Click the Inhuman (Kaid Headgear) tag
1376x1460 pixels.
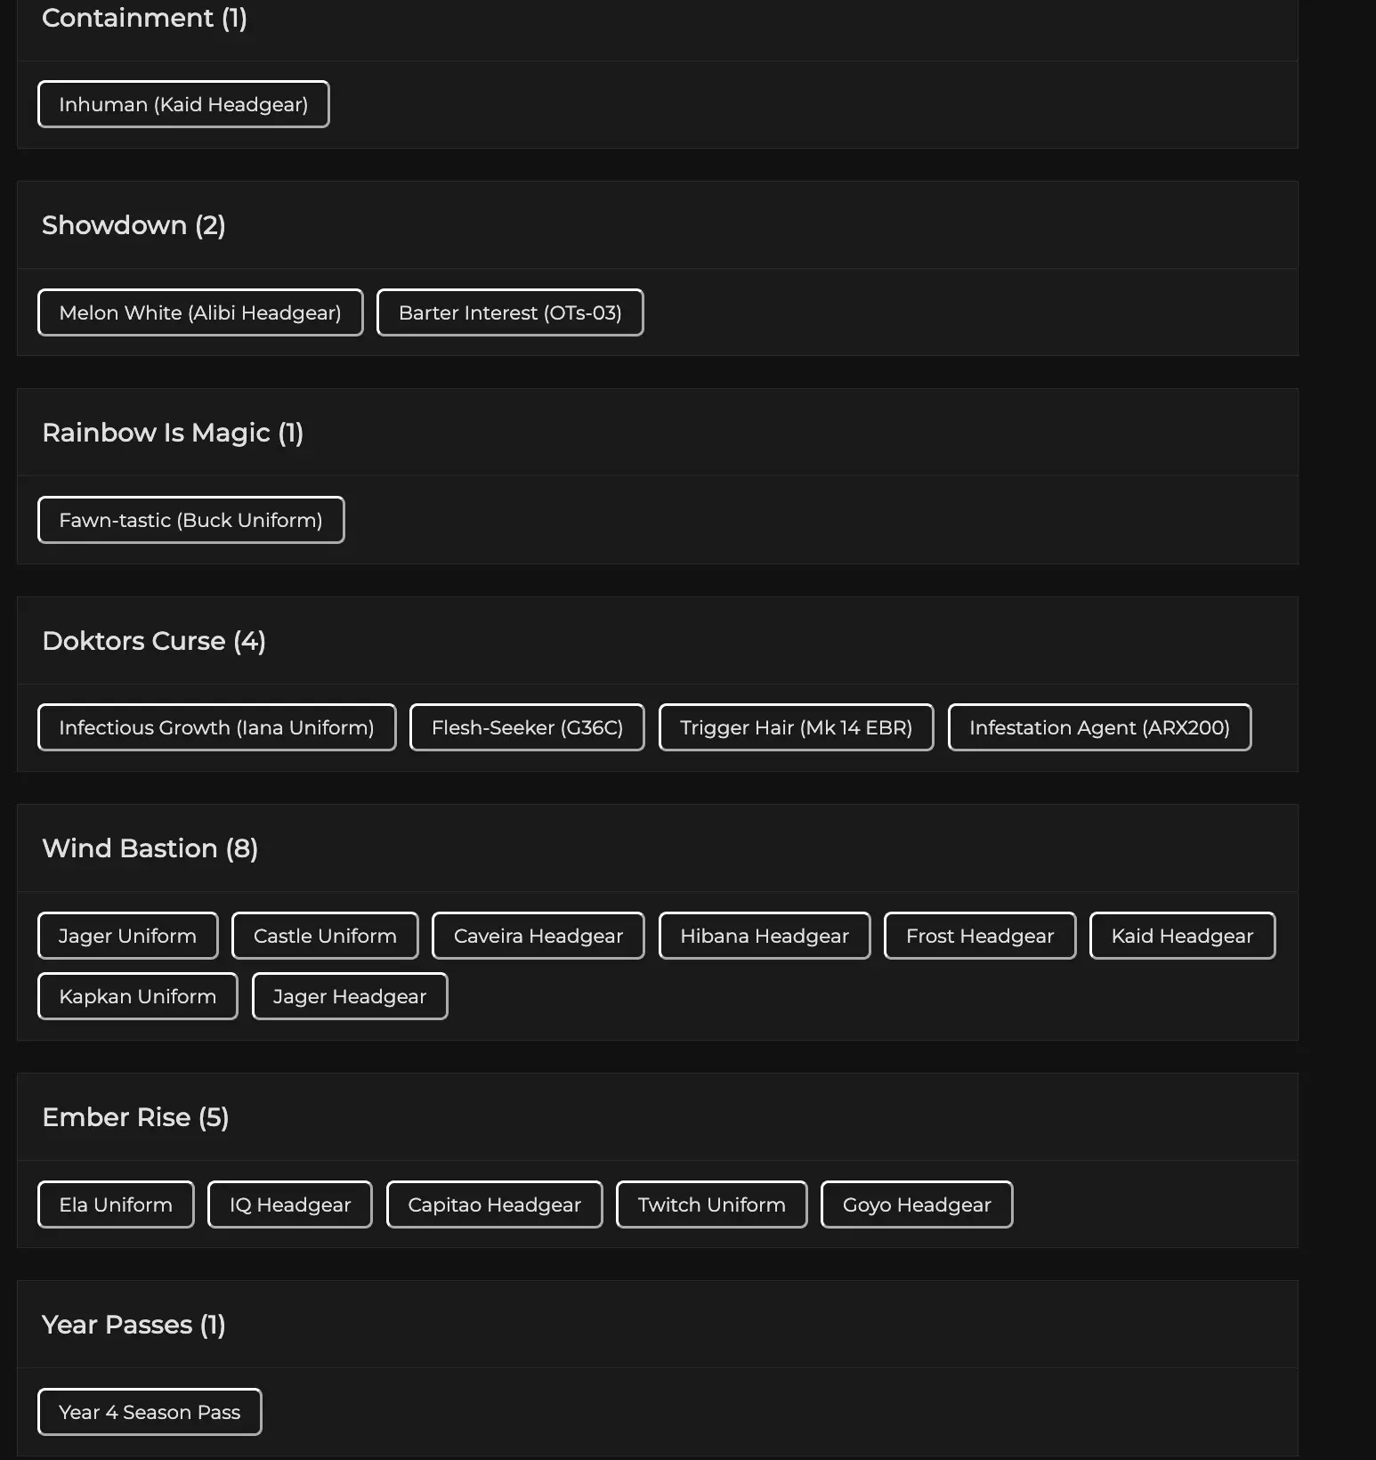coord(183,104)
